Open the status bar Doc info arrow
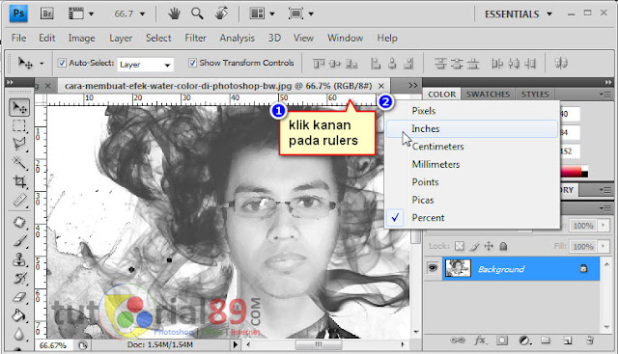The height and width of the screenshot is (354, 618). (x=236, y=345)
